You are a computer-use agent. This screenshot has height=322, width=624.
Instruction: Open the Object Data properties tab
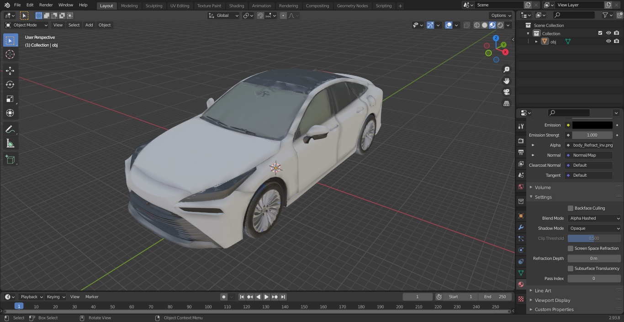(521, 273)
